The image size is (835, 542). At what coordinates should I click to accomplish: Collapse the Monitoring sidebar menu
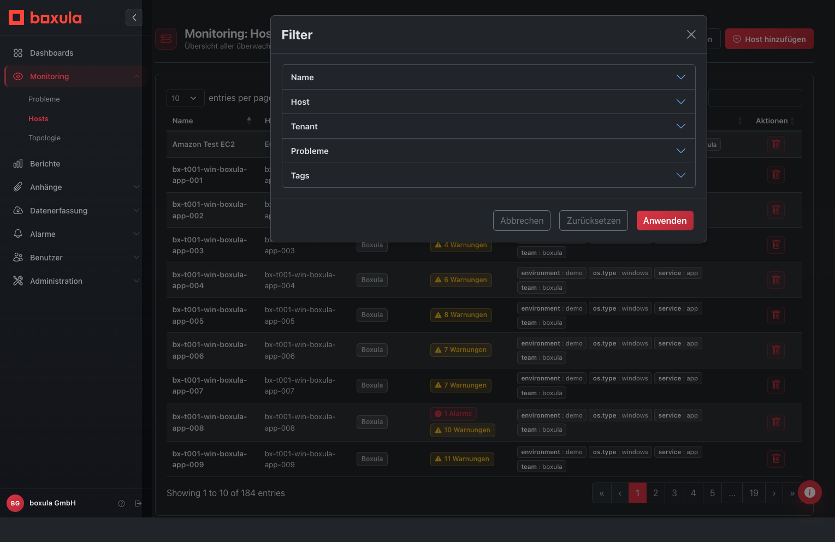(137, 76)
